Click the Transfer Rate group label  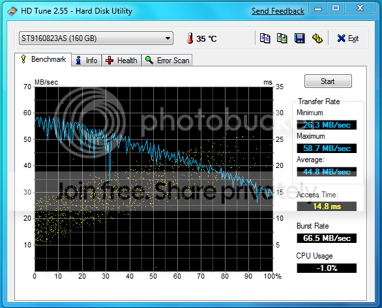coord(319,102)
